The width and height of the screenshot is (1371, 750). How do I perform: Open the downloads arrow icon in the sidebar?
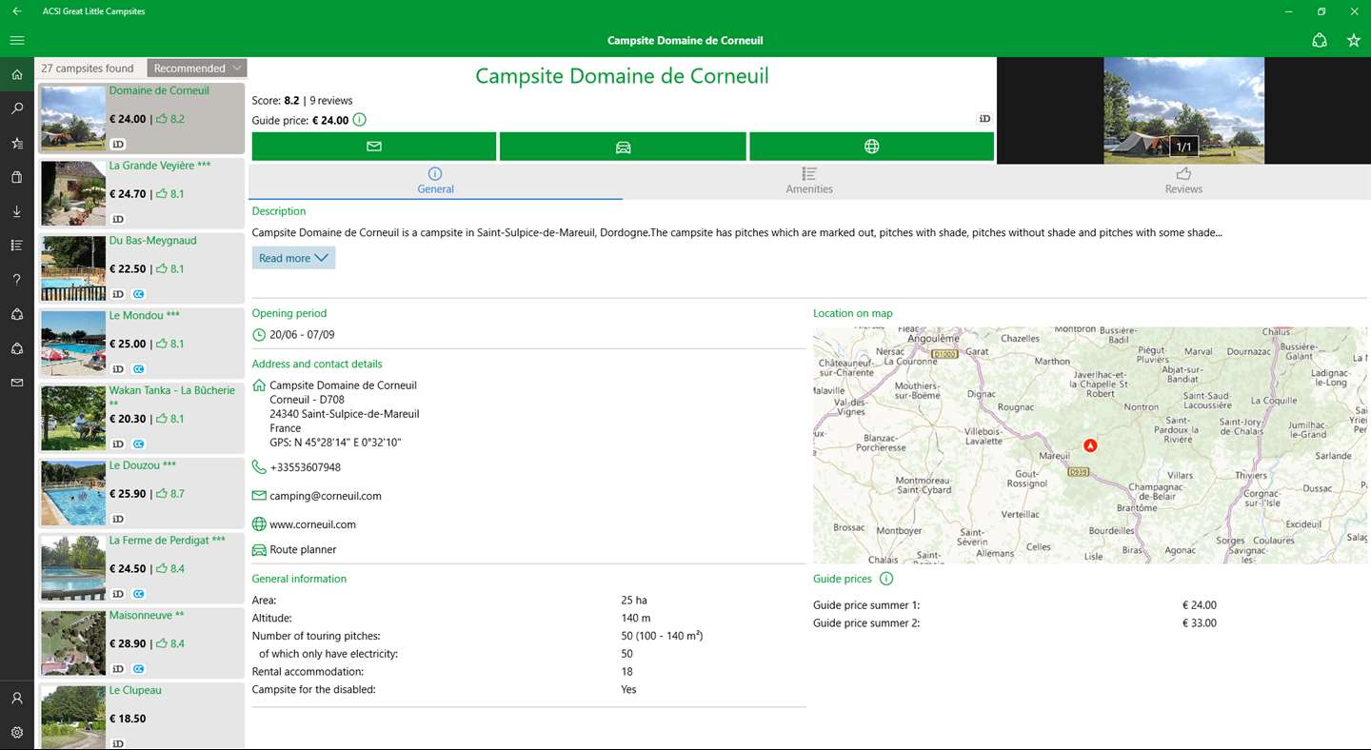17,211
